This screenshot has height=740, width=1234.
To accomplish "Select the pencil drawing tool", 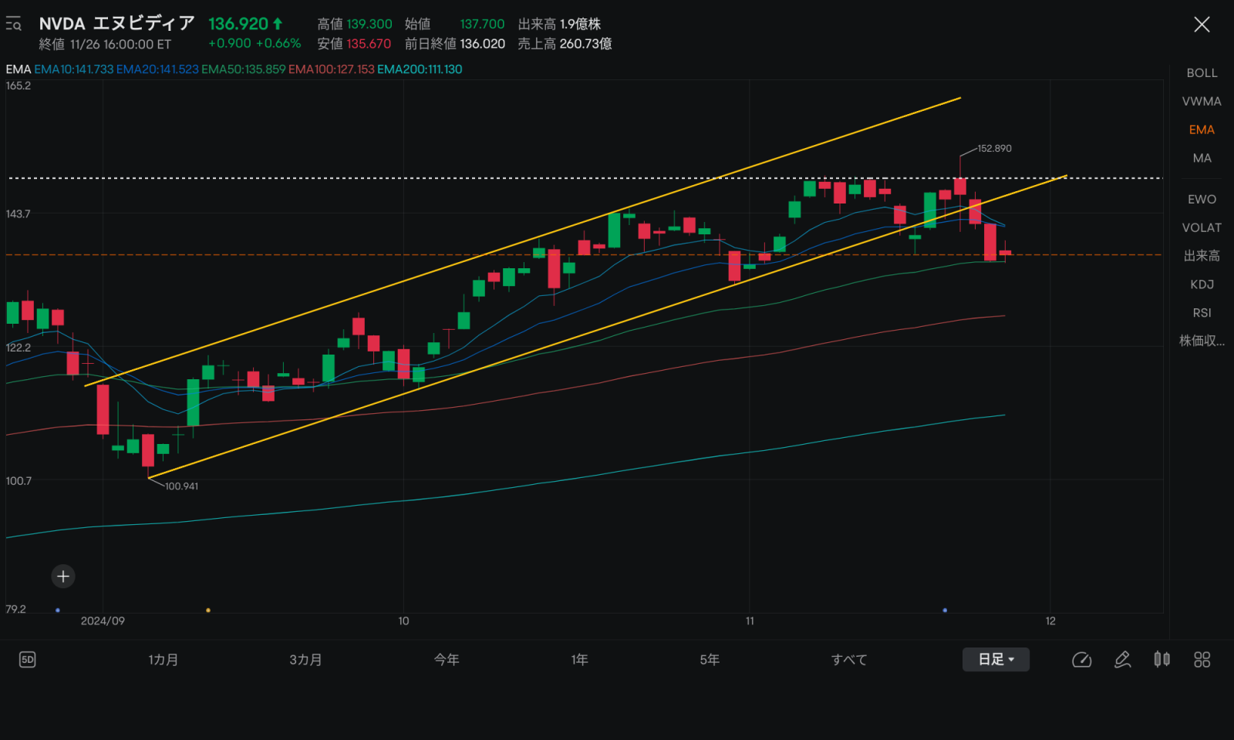I will 1122,660.
